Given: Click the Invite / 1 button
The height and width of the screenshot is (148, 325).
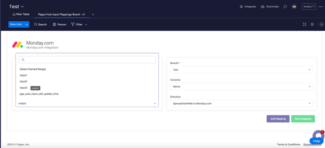Looking at the screenshot, I should [309, 7].
